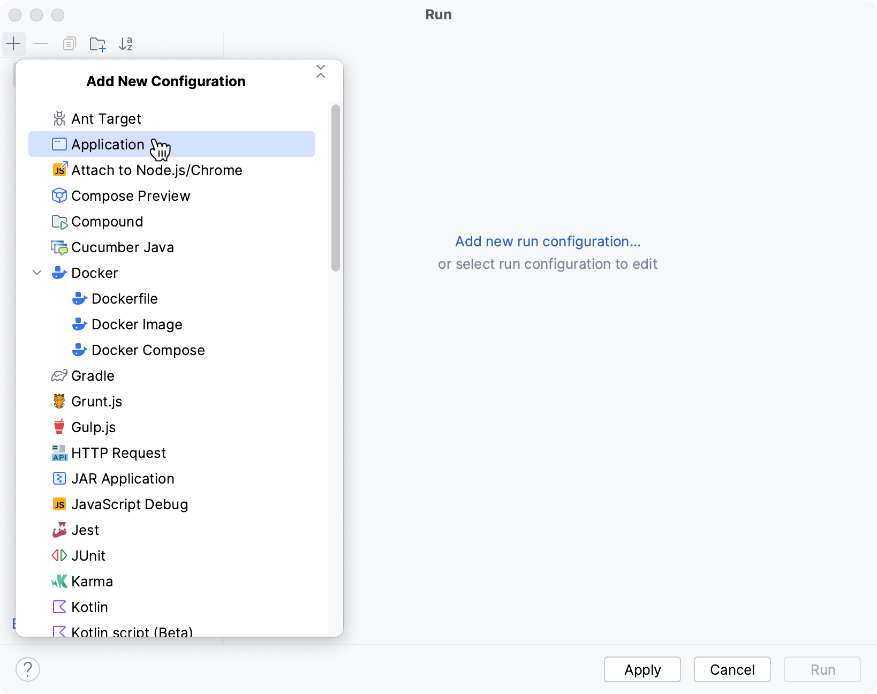Click the Sort Configurations alphabetically icon
Image resolution: width=877 pixels, height=694 pixels.
coord(126,44)
